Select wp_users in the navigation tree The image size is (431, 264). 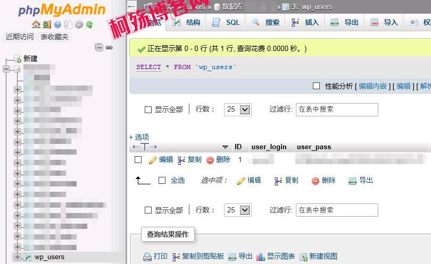click(x=49, y=257)
